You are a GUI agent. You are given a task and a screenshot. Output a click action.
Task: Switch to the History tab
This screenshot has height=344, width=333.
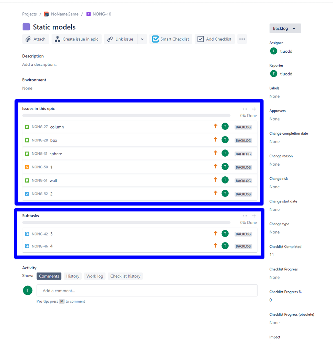coord(73,276)
